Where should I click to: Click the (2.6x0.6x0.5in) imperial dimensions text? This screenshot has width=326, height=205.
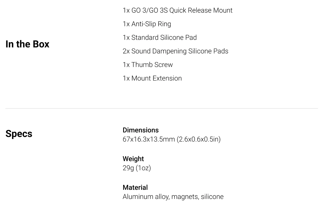[x=199, y=139]
